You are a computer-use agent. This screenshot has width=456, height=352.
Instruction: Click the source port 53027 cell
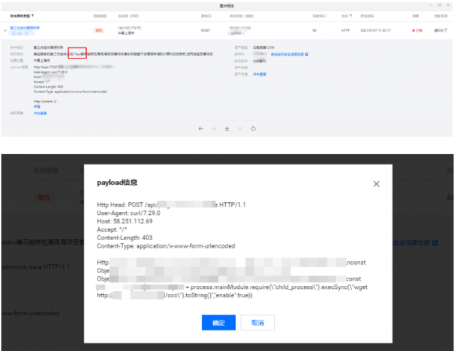coord(205,30)
